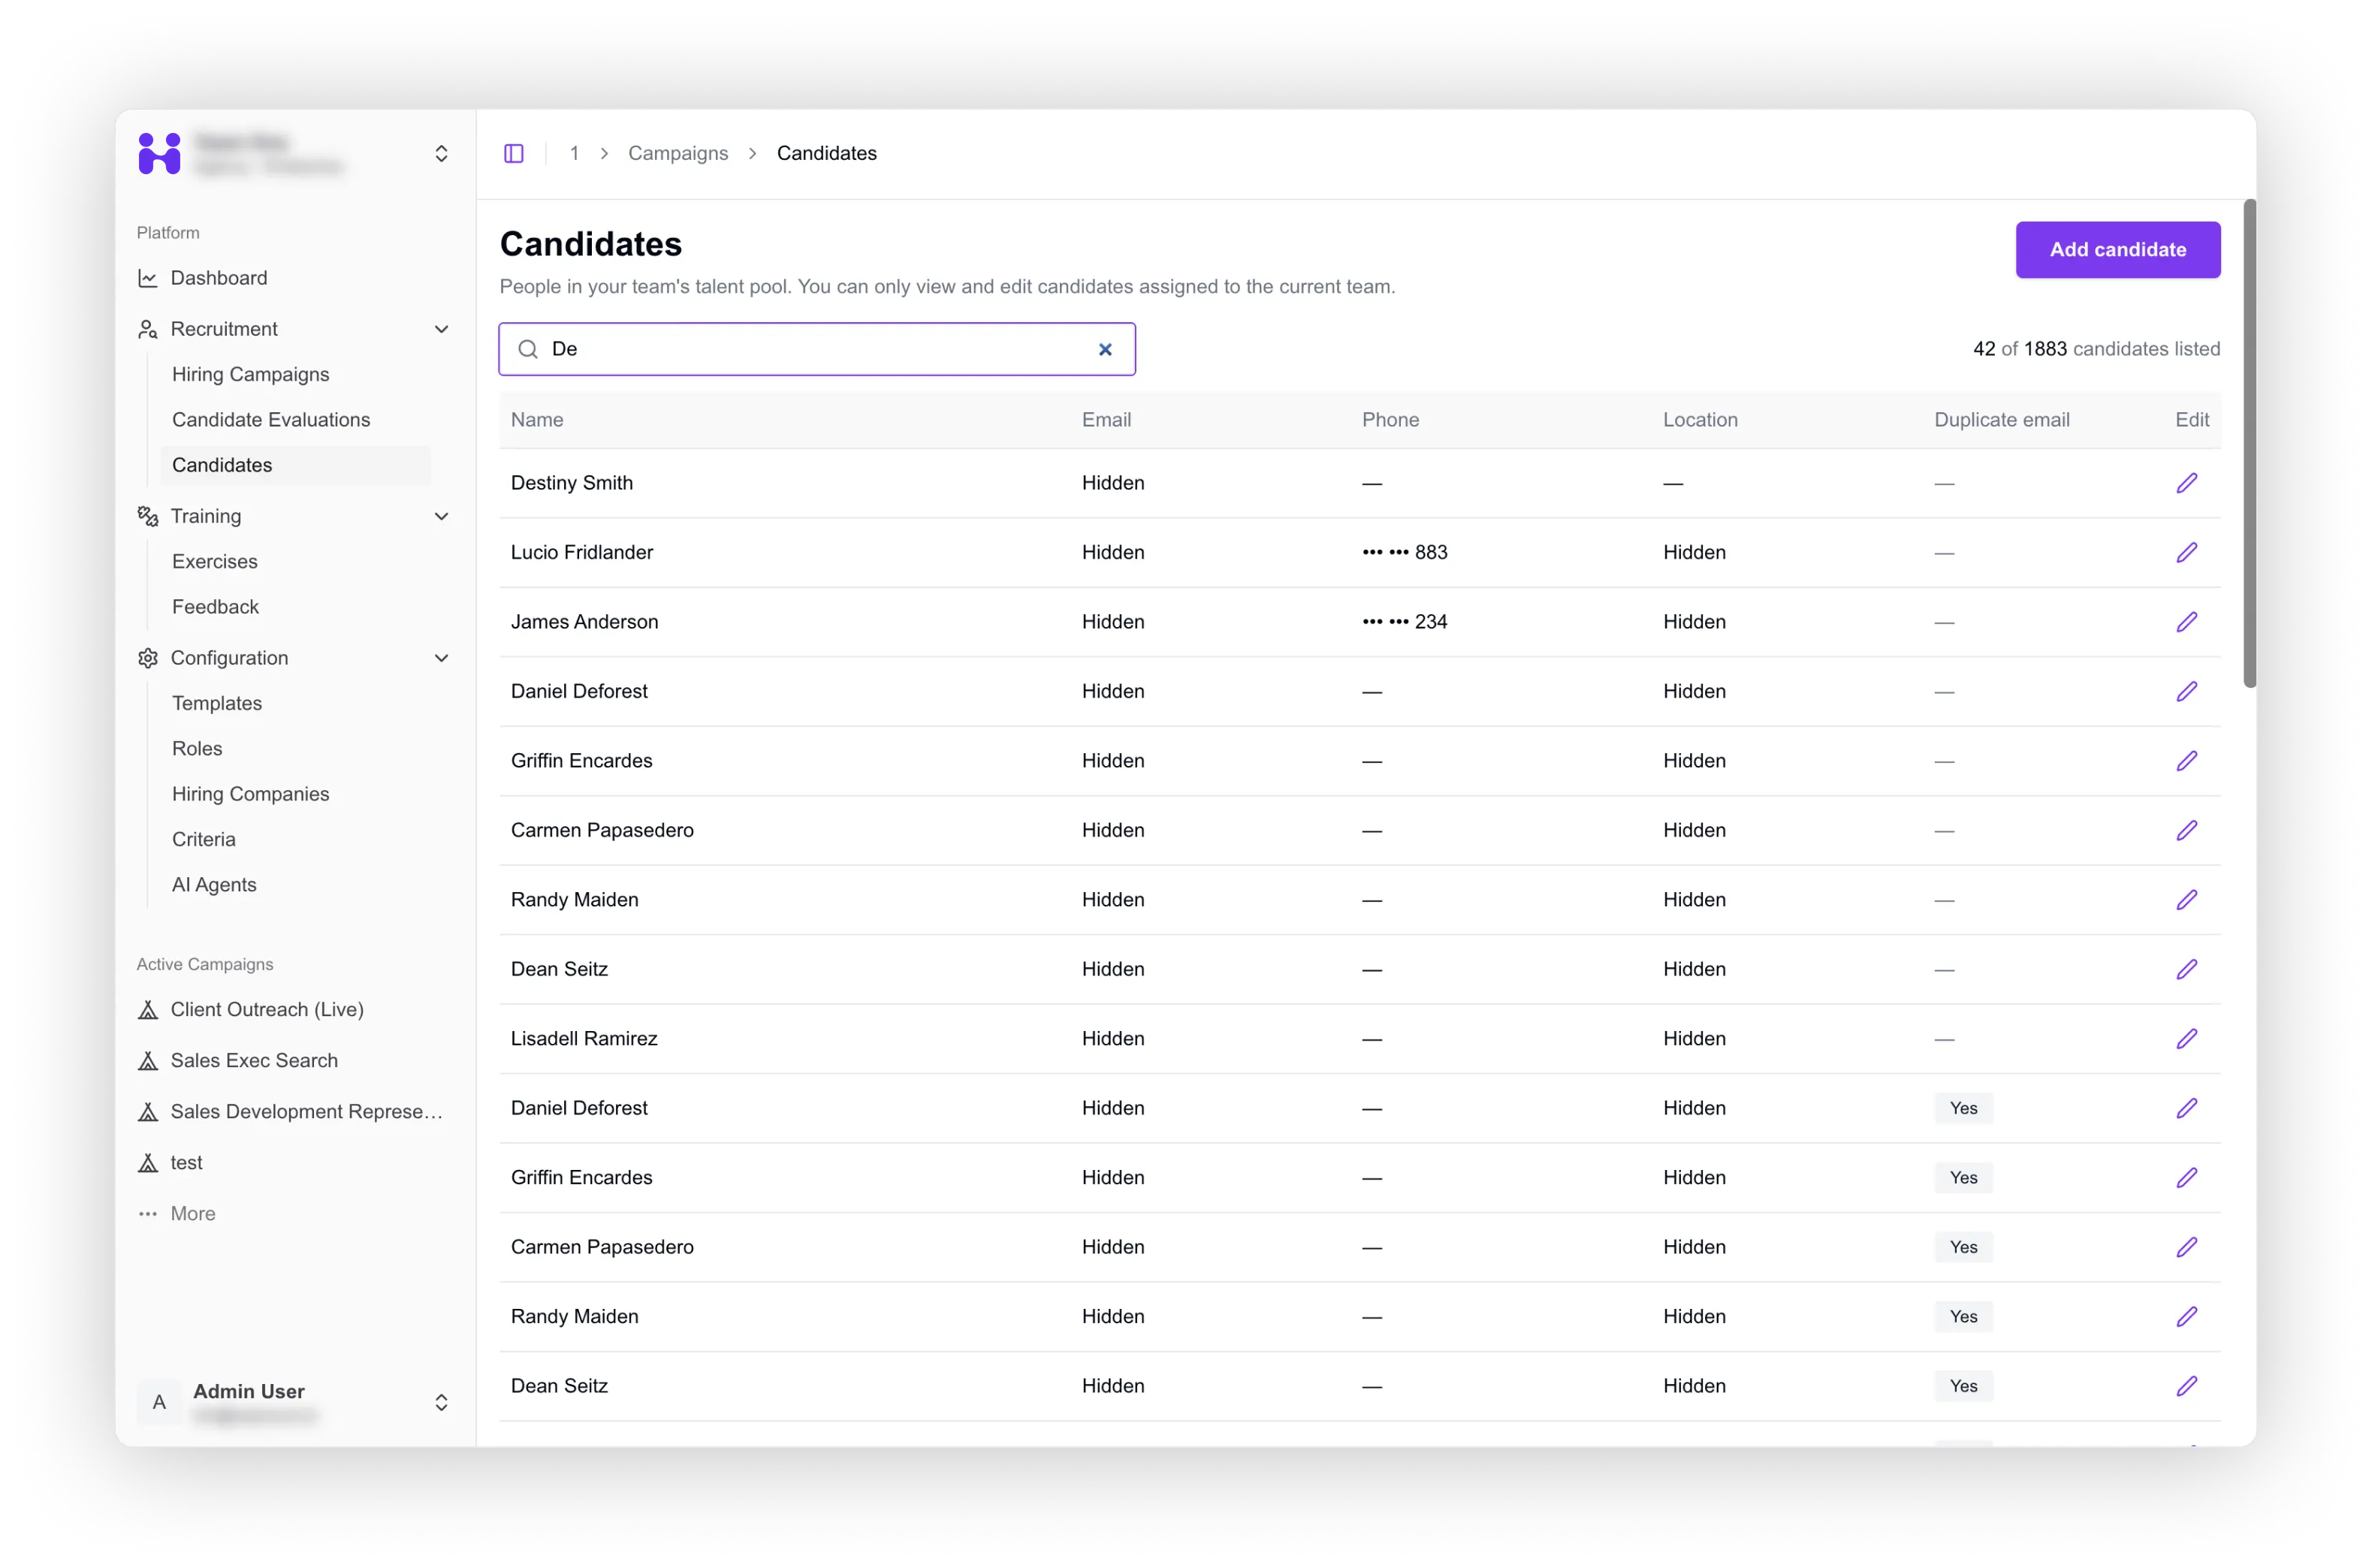Click the test campaign icon
Image resolution: width=2372 pixels, height=1568 pixels.
click(x=148, y=1163)
